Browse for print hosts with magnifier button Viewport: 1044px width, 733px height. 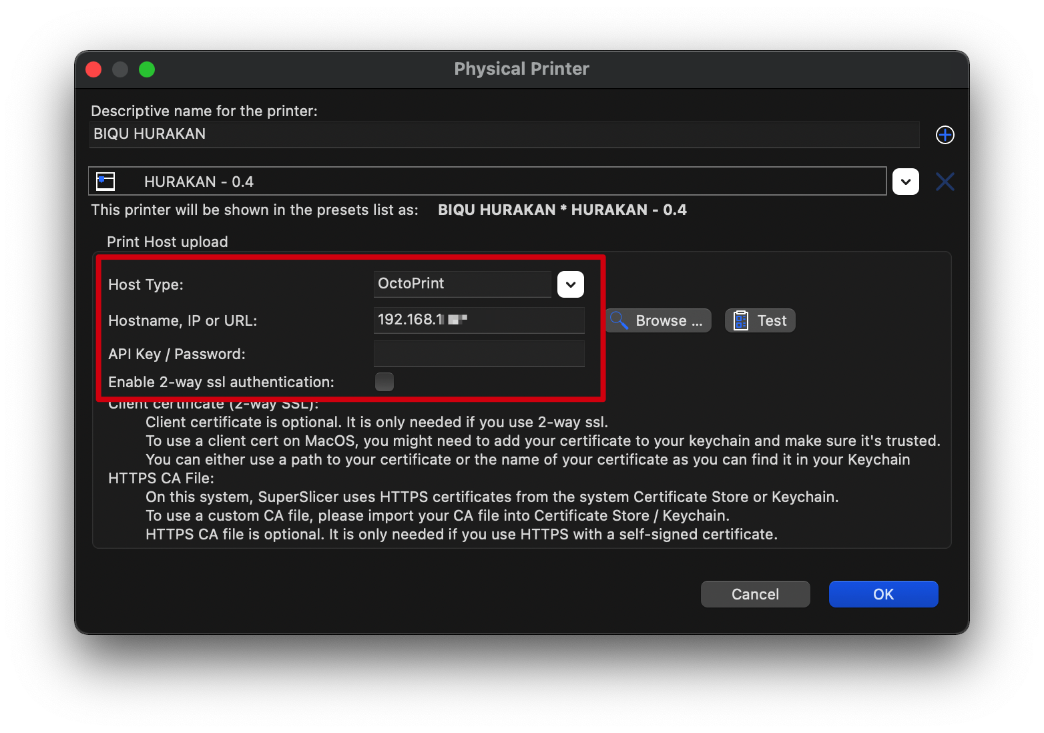(658, 320)
